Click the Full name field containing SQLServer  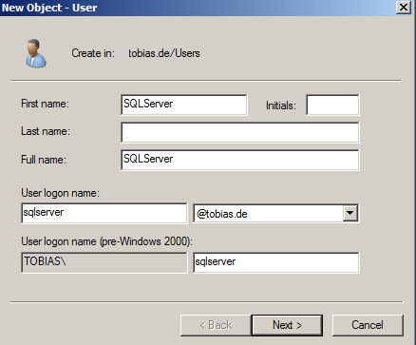[240, 160]
